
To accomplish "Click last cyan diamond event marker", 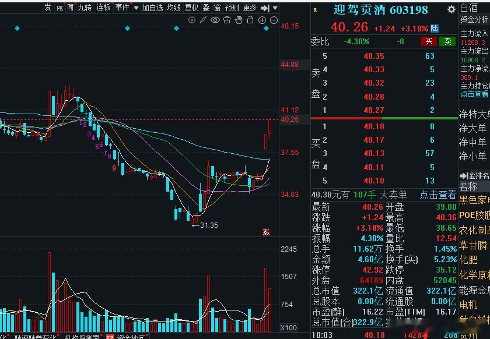I will (x=266, y=29).
